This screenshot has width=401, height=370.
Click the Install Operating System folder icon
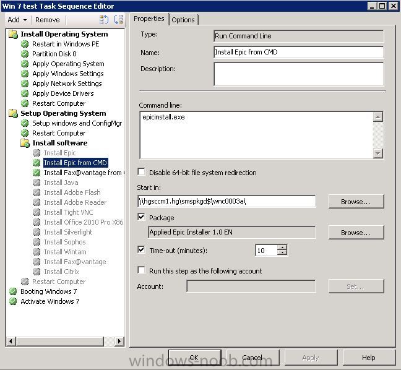pos(13,34)
